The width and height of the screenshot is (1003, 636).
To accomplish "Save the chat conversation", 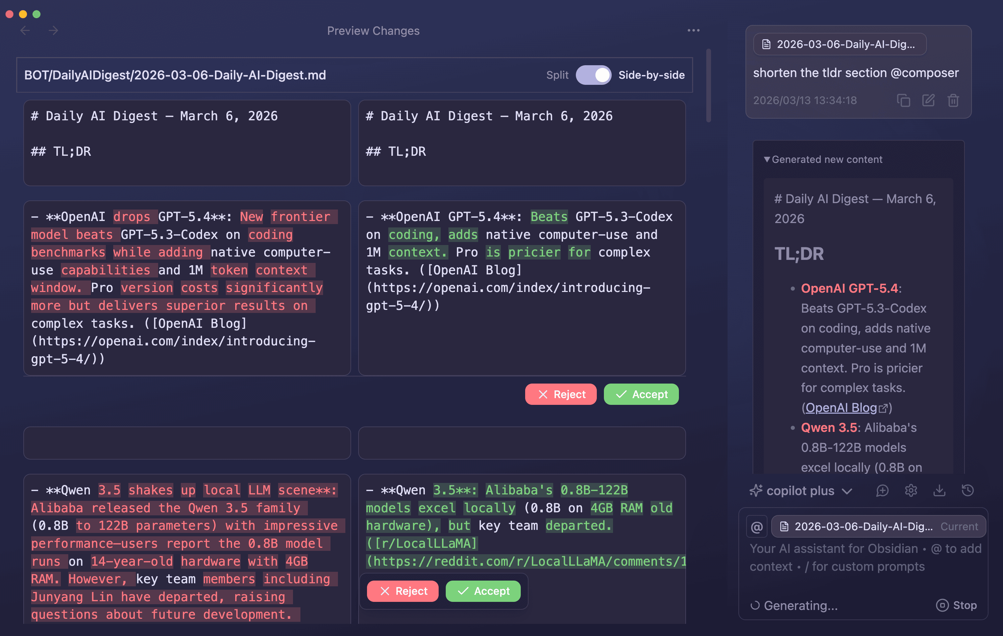I will pos(939,491).
